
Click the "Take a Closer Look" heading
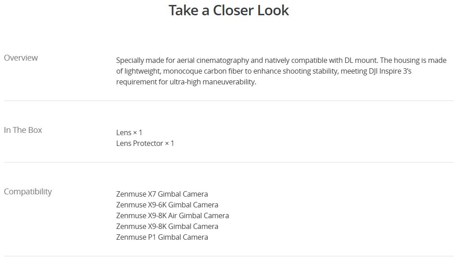[x=228, y=10]
